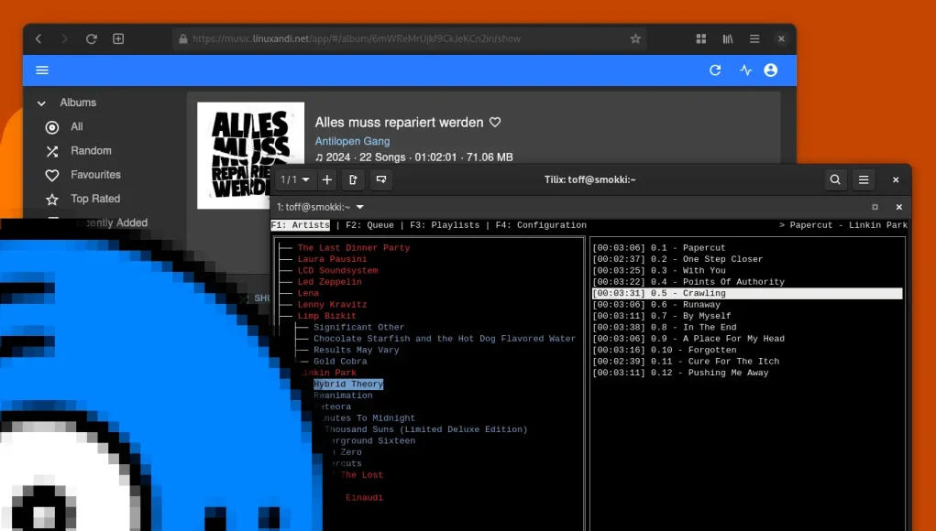The height and width of the screenshot is (531, 936).
Task: Open the user account profile icon
Action: (x=770, y=70)
